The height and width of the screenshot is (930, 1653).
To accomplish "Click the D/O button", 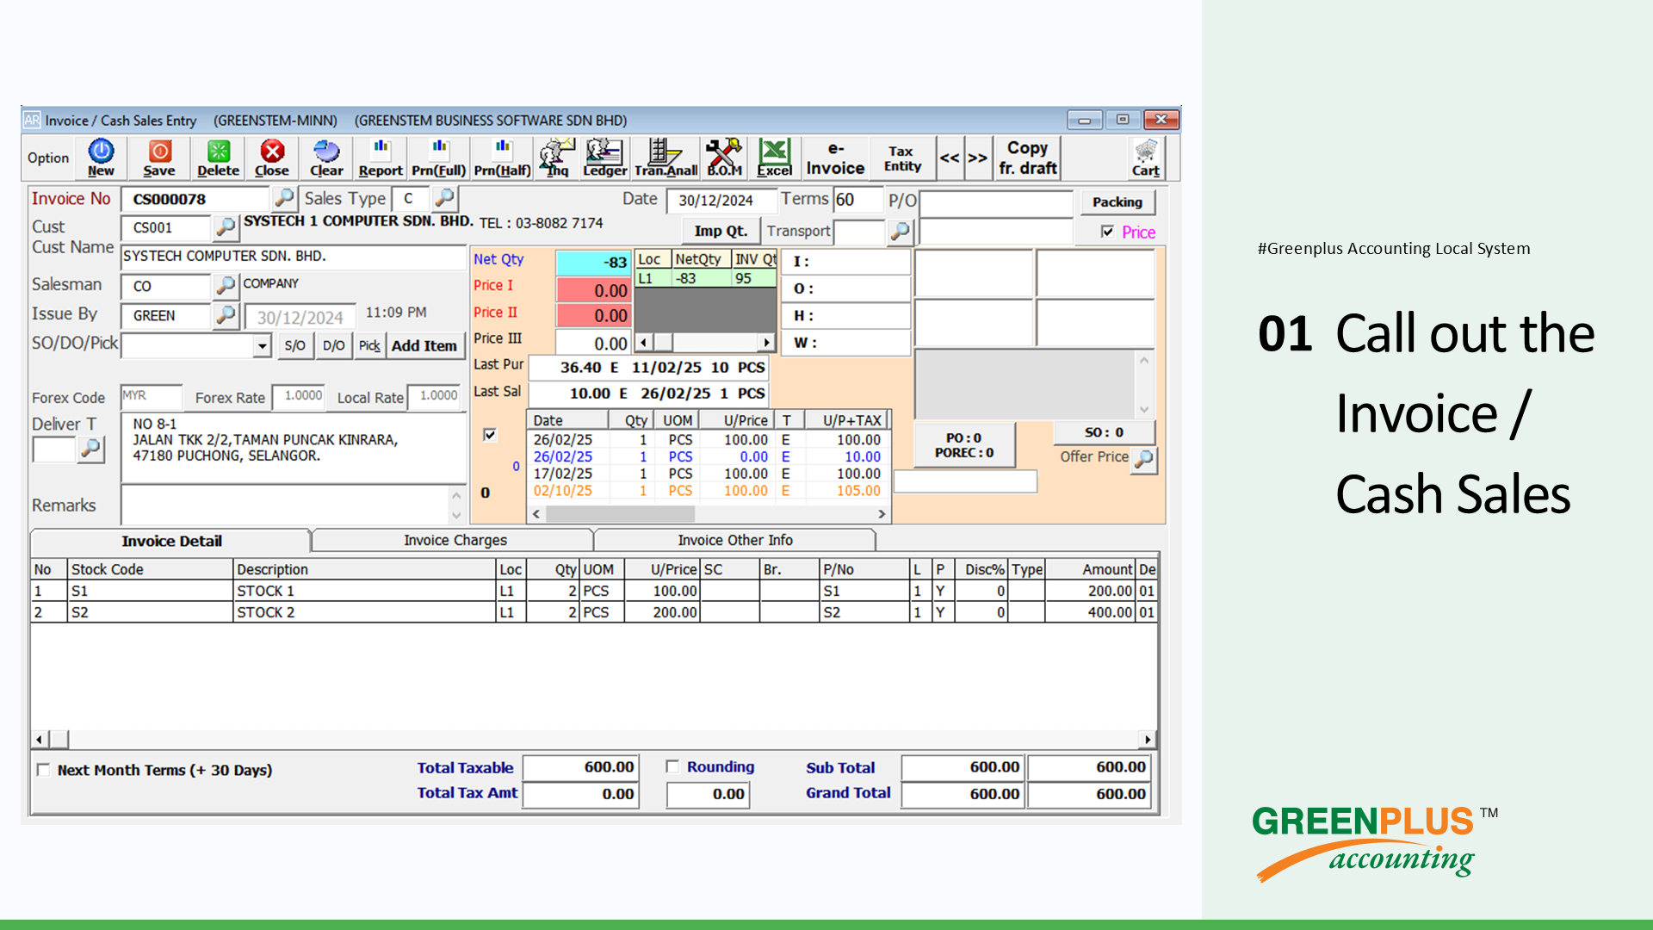I will point(333,345).
